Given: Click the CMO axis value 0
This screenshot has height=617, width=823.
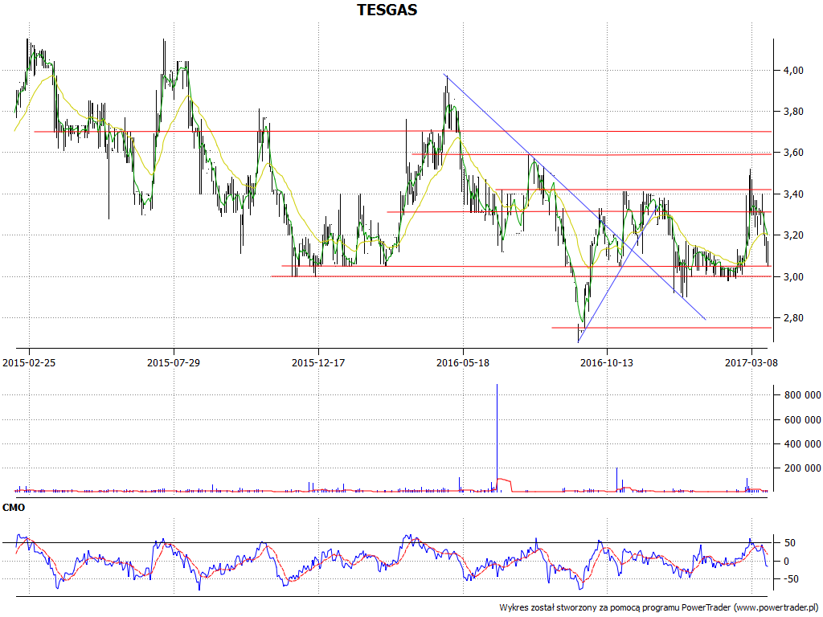Looking at the screenshot, I should pos(786,561).
